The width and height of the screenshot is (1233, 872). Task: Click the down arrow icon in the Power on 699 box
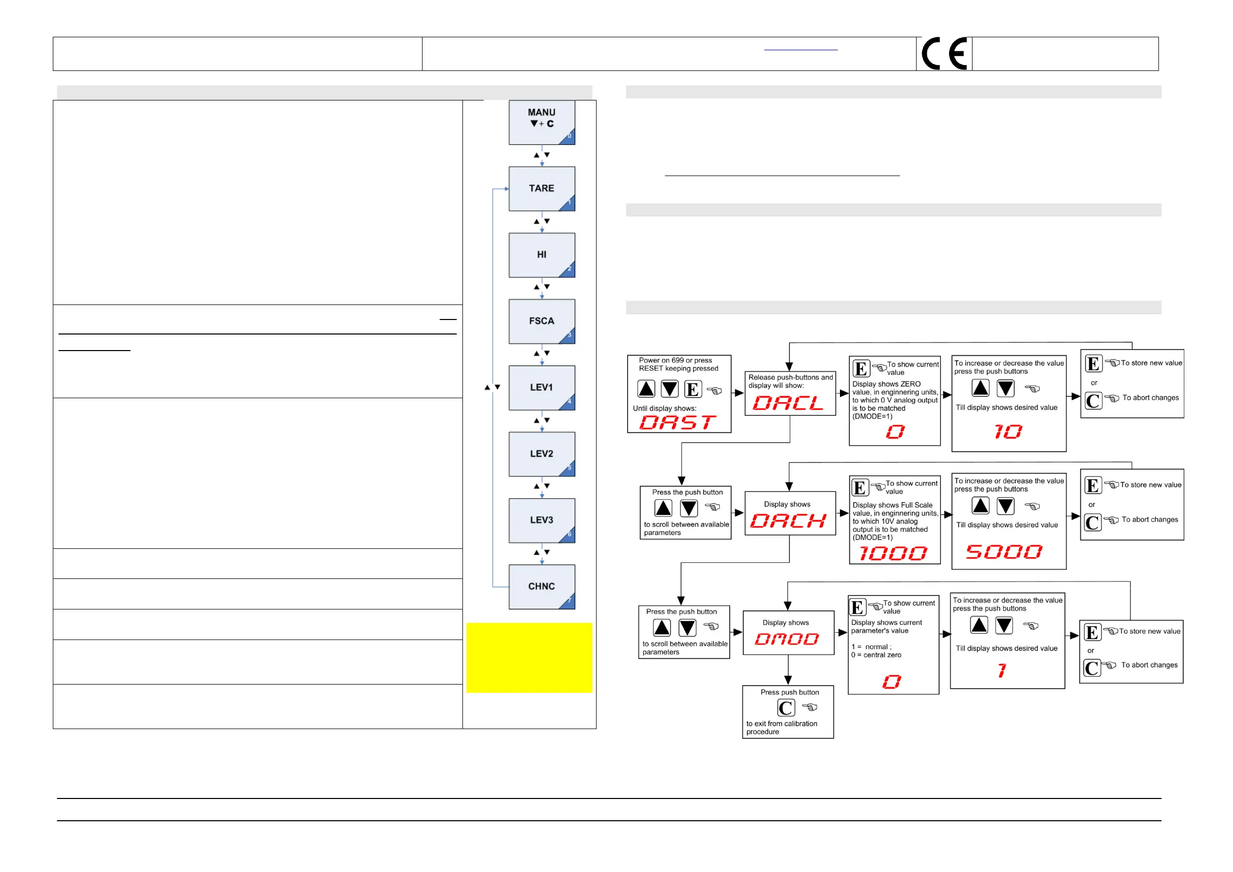click(x=669, y=388)
